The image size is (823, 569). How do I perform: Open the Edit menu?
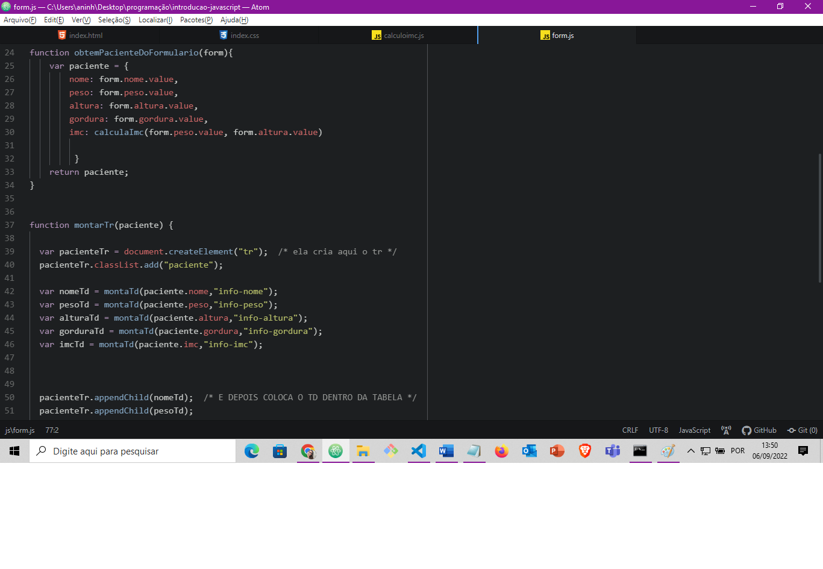(54, 20)
